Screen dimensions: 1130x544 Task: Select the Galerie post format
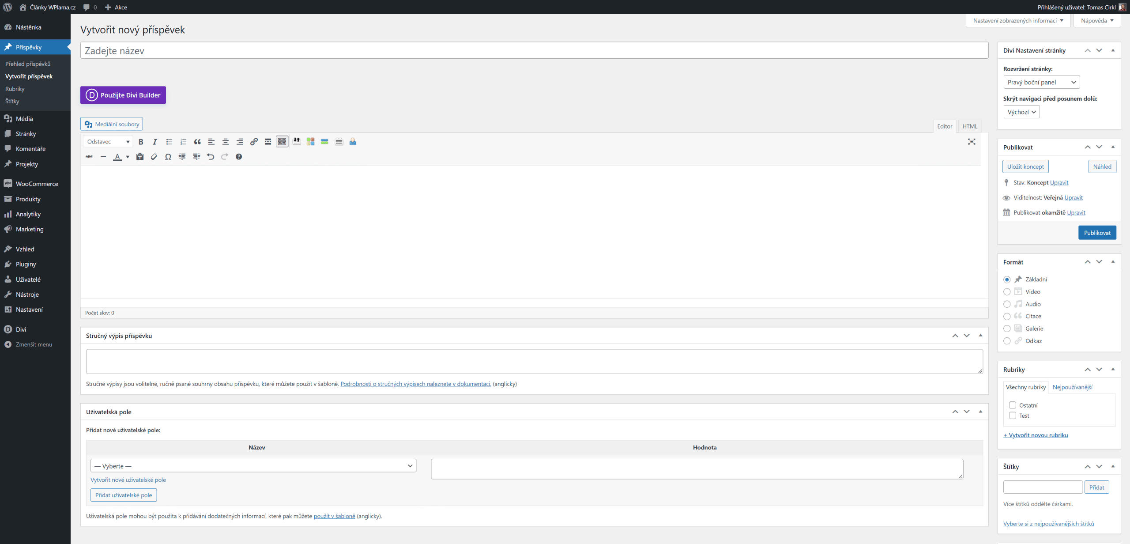click(1007, 329)
